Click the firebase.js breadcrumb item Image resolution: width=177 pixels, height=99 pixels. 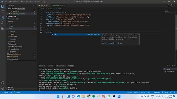52,9
